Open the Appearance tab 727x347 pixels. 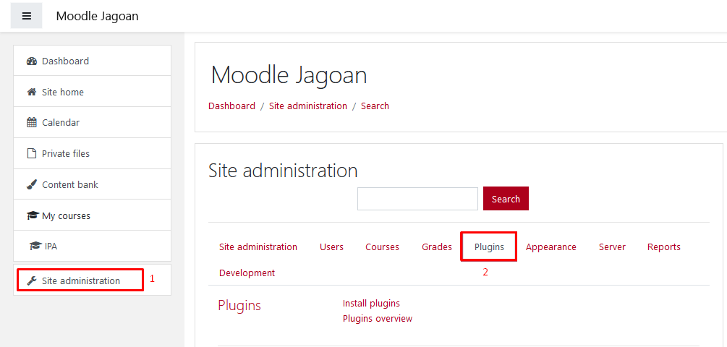pos(550,247)
